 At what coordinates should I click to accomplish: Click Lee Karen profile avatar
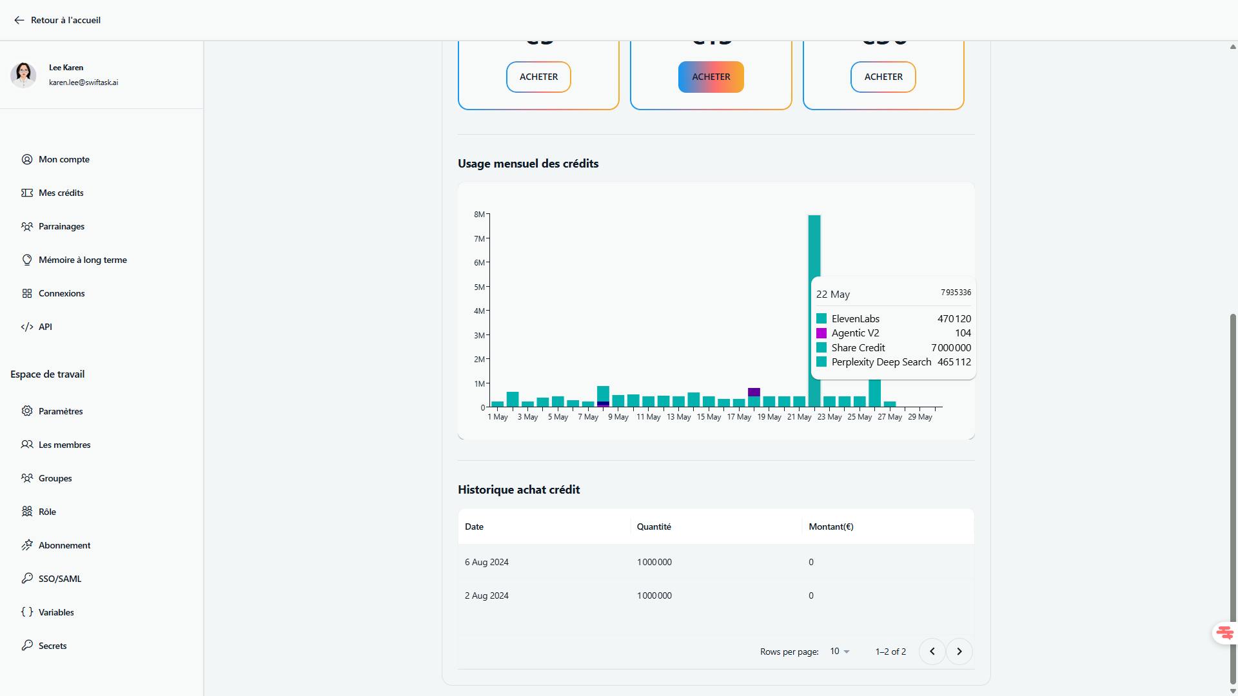point(23,75)
